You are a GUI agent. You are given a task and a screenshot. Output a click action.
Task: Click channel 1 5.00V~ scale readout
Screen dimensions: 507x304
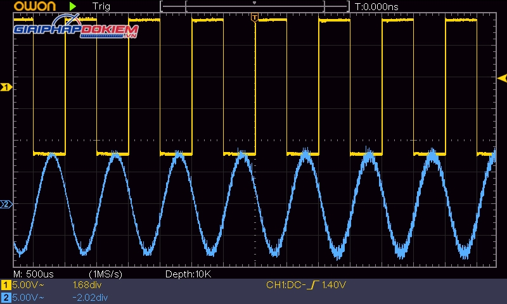(28, 285)
